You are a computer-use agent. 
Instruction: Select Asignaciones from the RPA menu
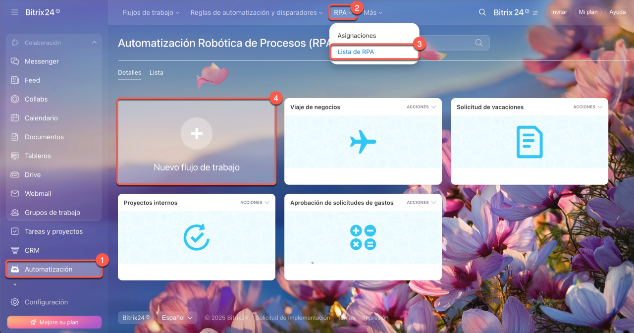[357, 36]
